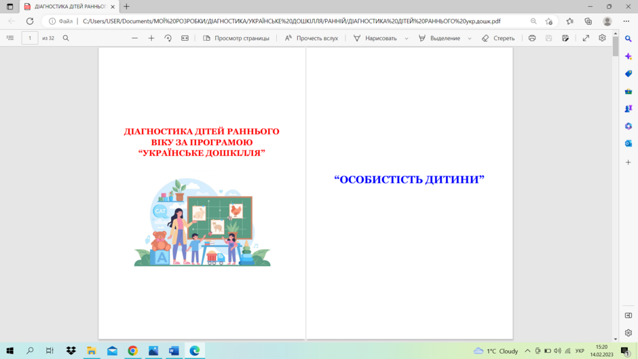The image size is (638, 359).
Task: Open Mail app from taskbar
Action: [x=112, y=350]
